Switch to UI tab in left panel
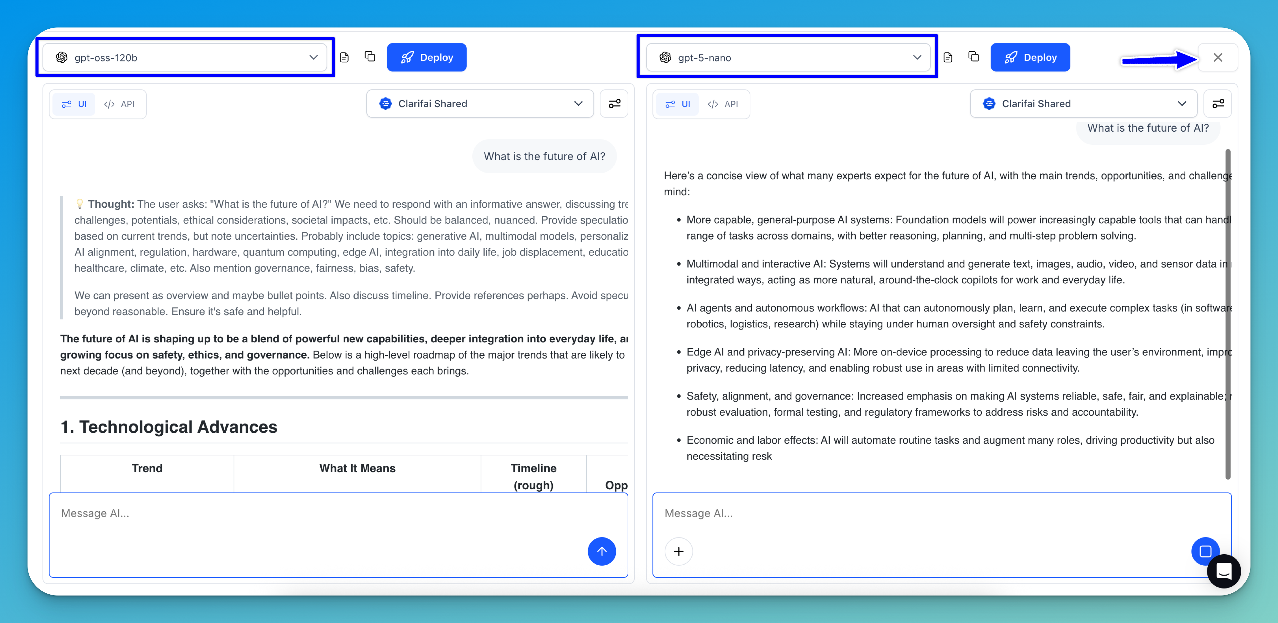The image size is (1278, 623). pos(74,104)
